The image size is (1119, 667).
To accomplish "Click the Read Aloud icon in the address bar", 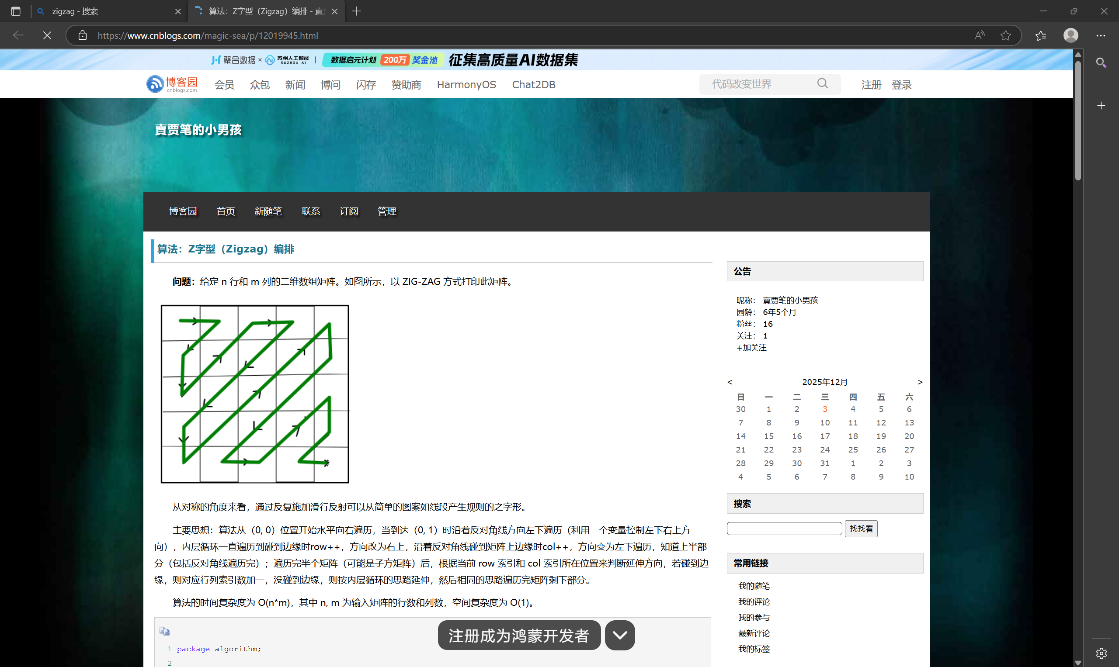I will 979,35.
